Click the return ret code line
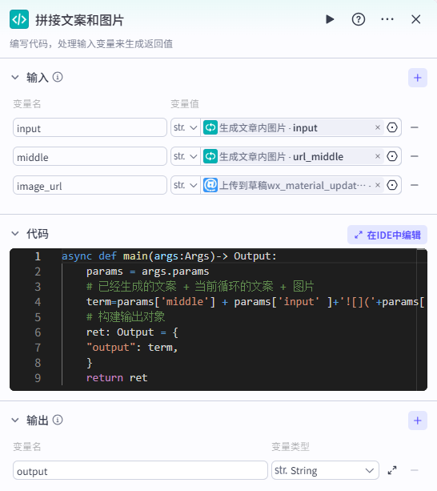Screen dimensions: 437x491 (x=117, y=377)
